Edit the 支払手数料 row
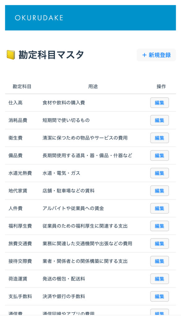This screenshot has height=318, width=181. [159, 297]
